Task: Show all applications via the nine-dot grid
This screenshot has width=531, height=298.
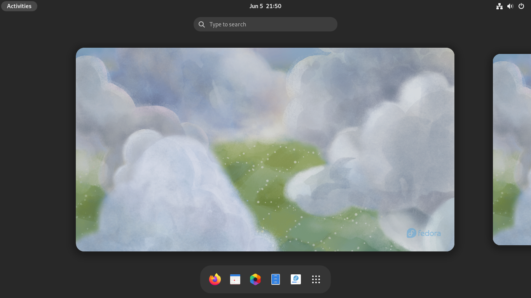Action: point(316,279)
